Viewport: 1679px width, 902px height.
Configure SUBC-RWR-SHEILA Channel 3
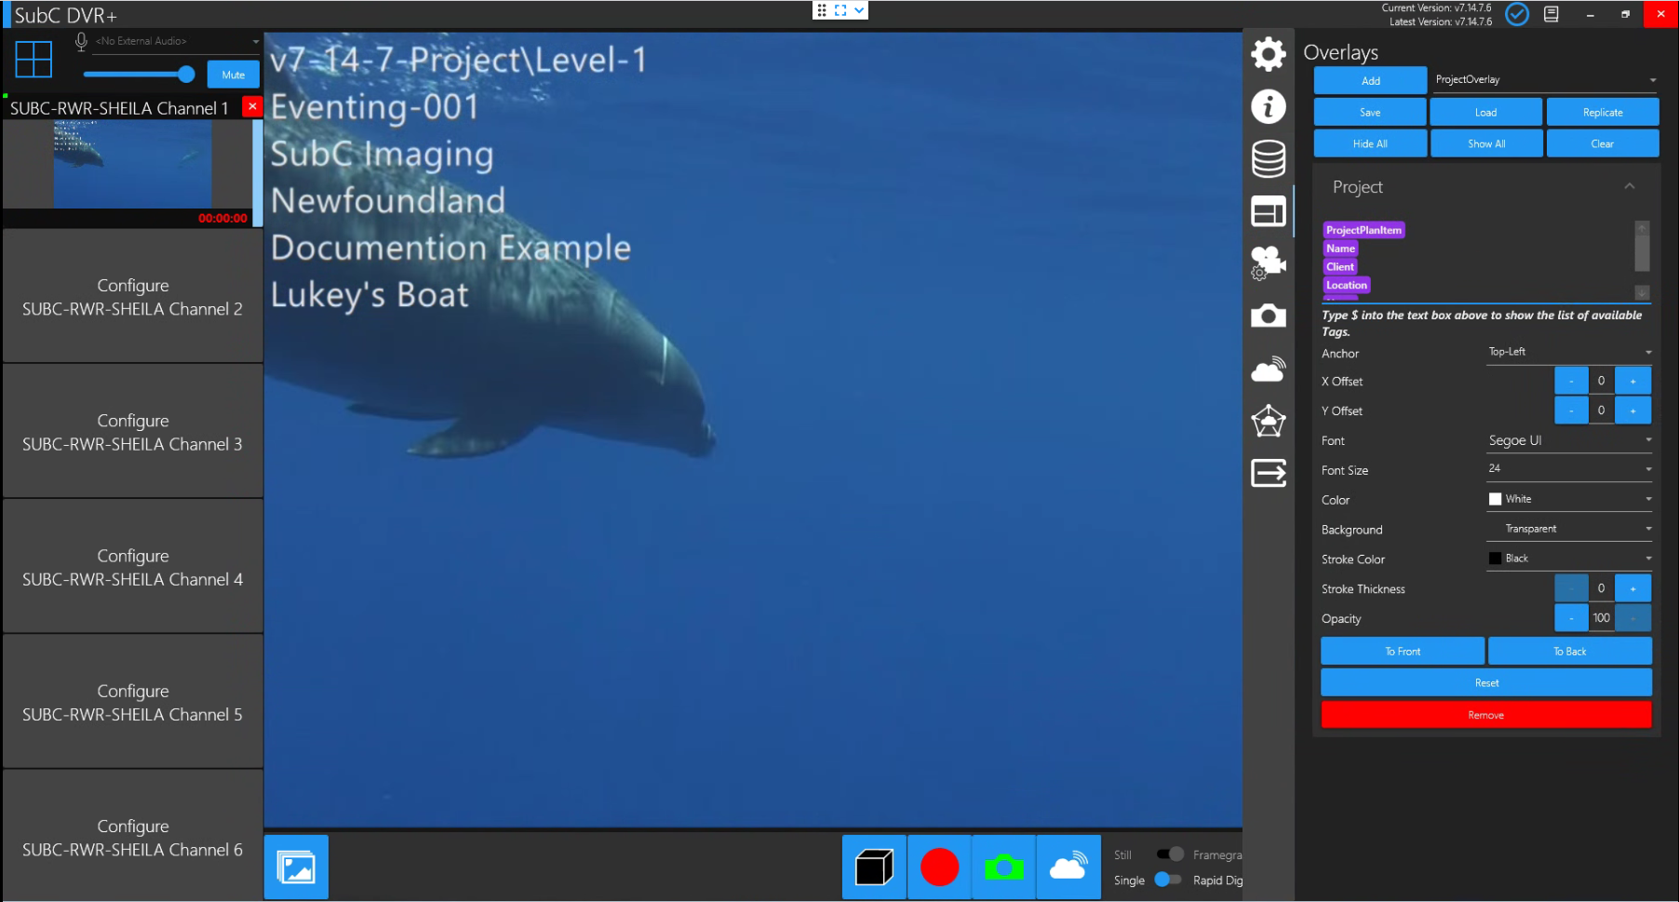[133, 432]
